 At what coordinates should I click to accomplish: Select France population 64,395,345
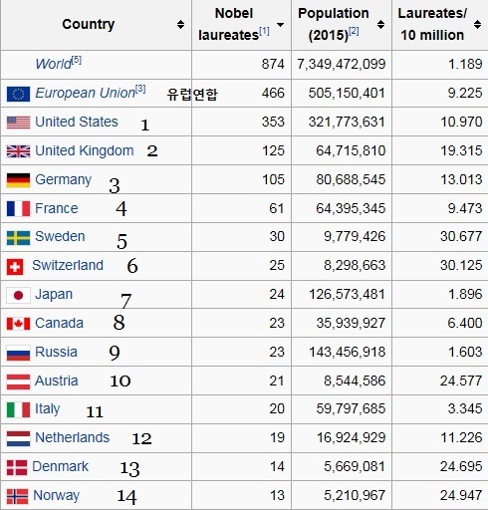(351, 209)
